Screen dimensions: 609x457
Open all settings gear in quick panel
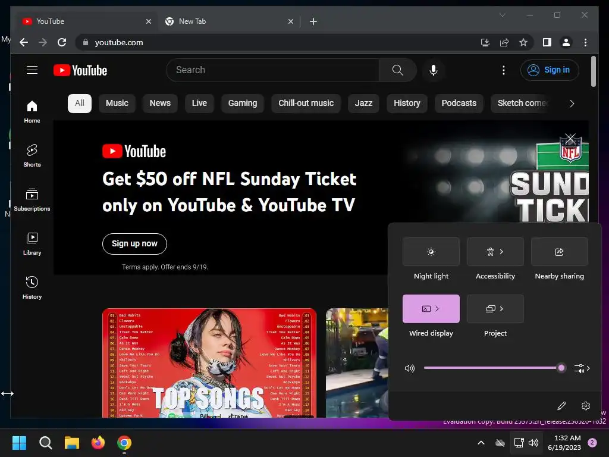pyautogui.click(x=586, y=406)
